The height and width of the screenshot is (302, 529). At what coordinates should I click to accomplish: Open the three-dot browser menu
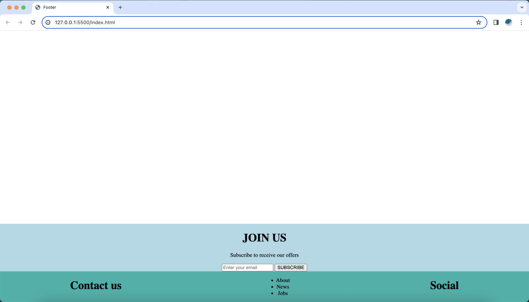[x=521, y=22]
